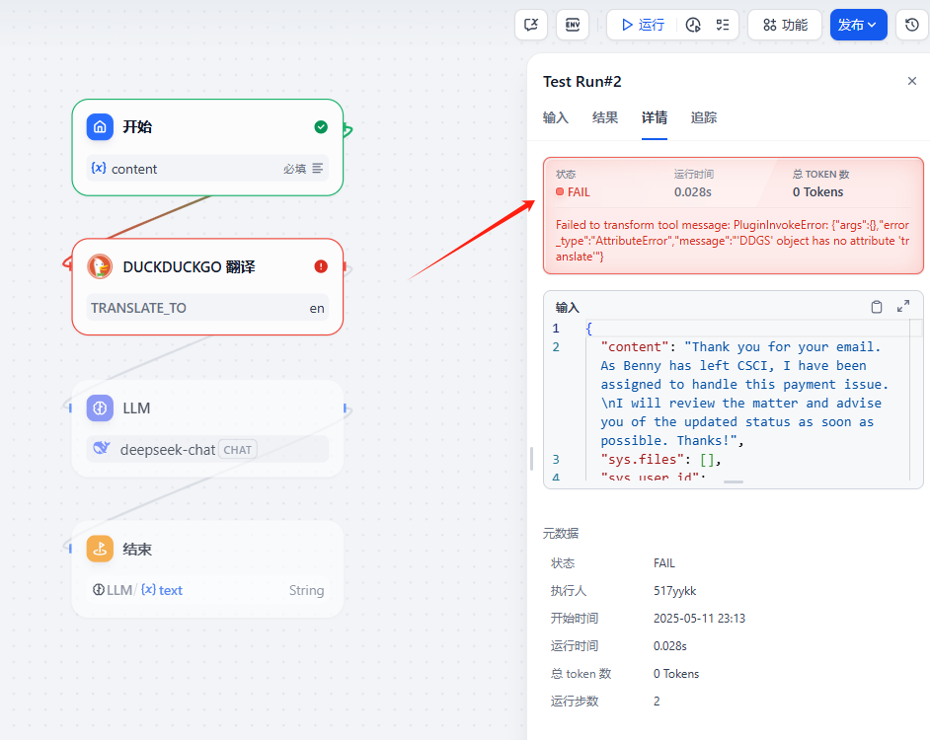Open the 功能 features button

pyautogui.click(x=784, y=25)
